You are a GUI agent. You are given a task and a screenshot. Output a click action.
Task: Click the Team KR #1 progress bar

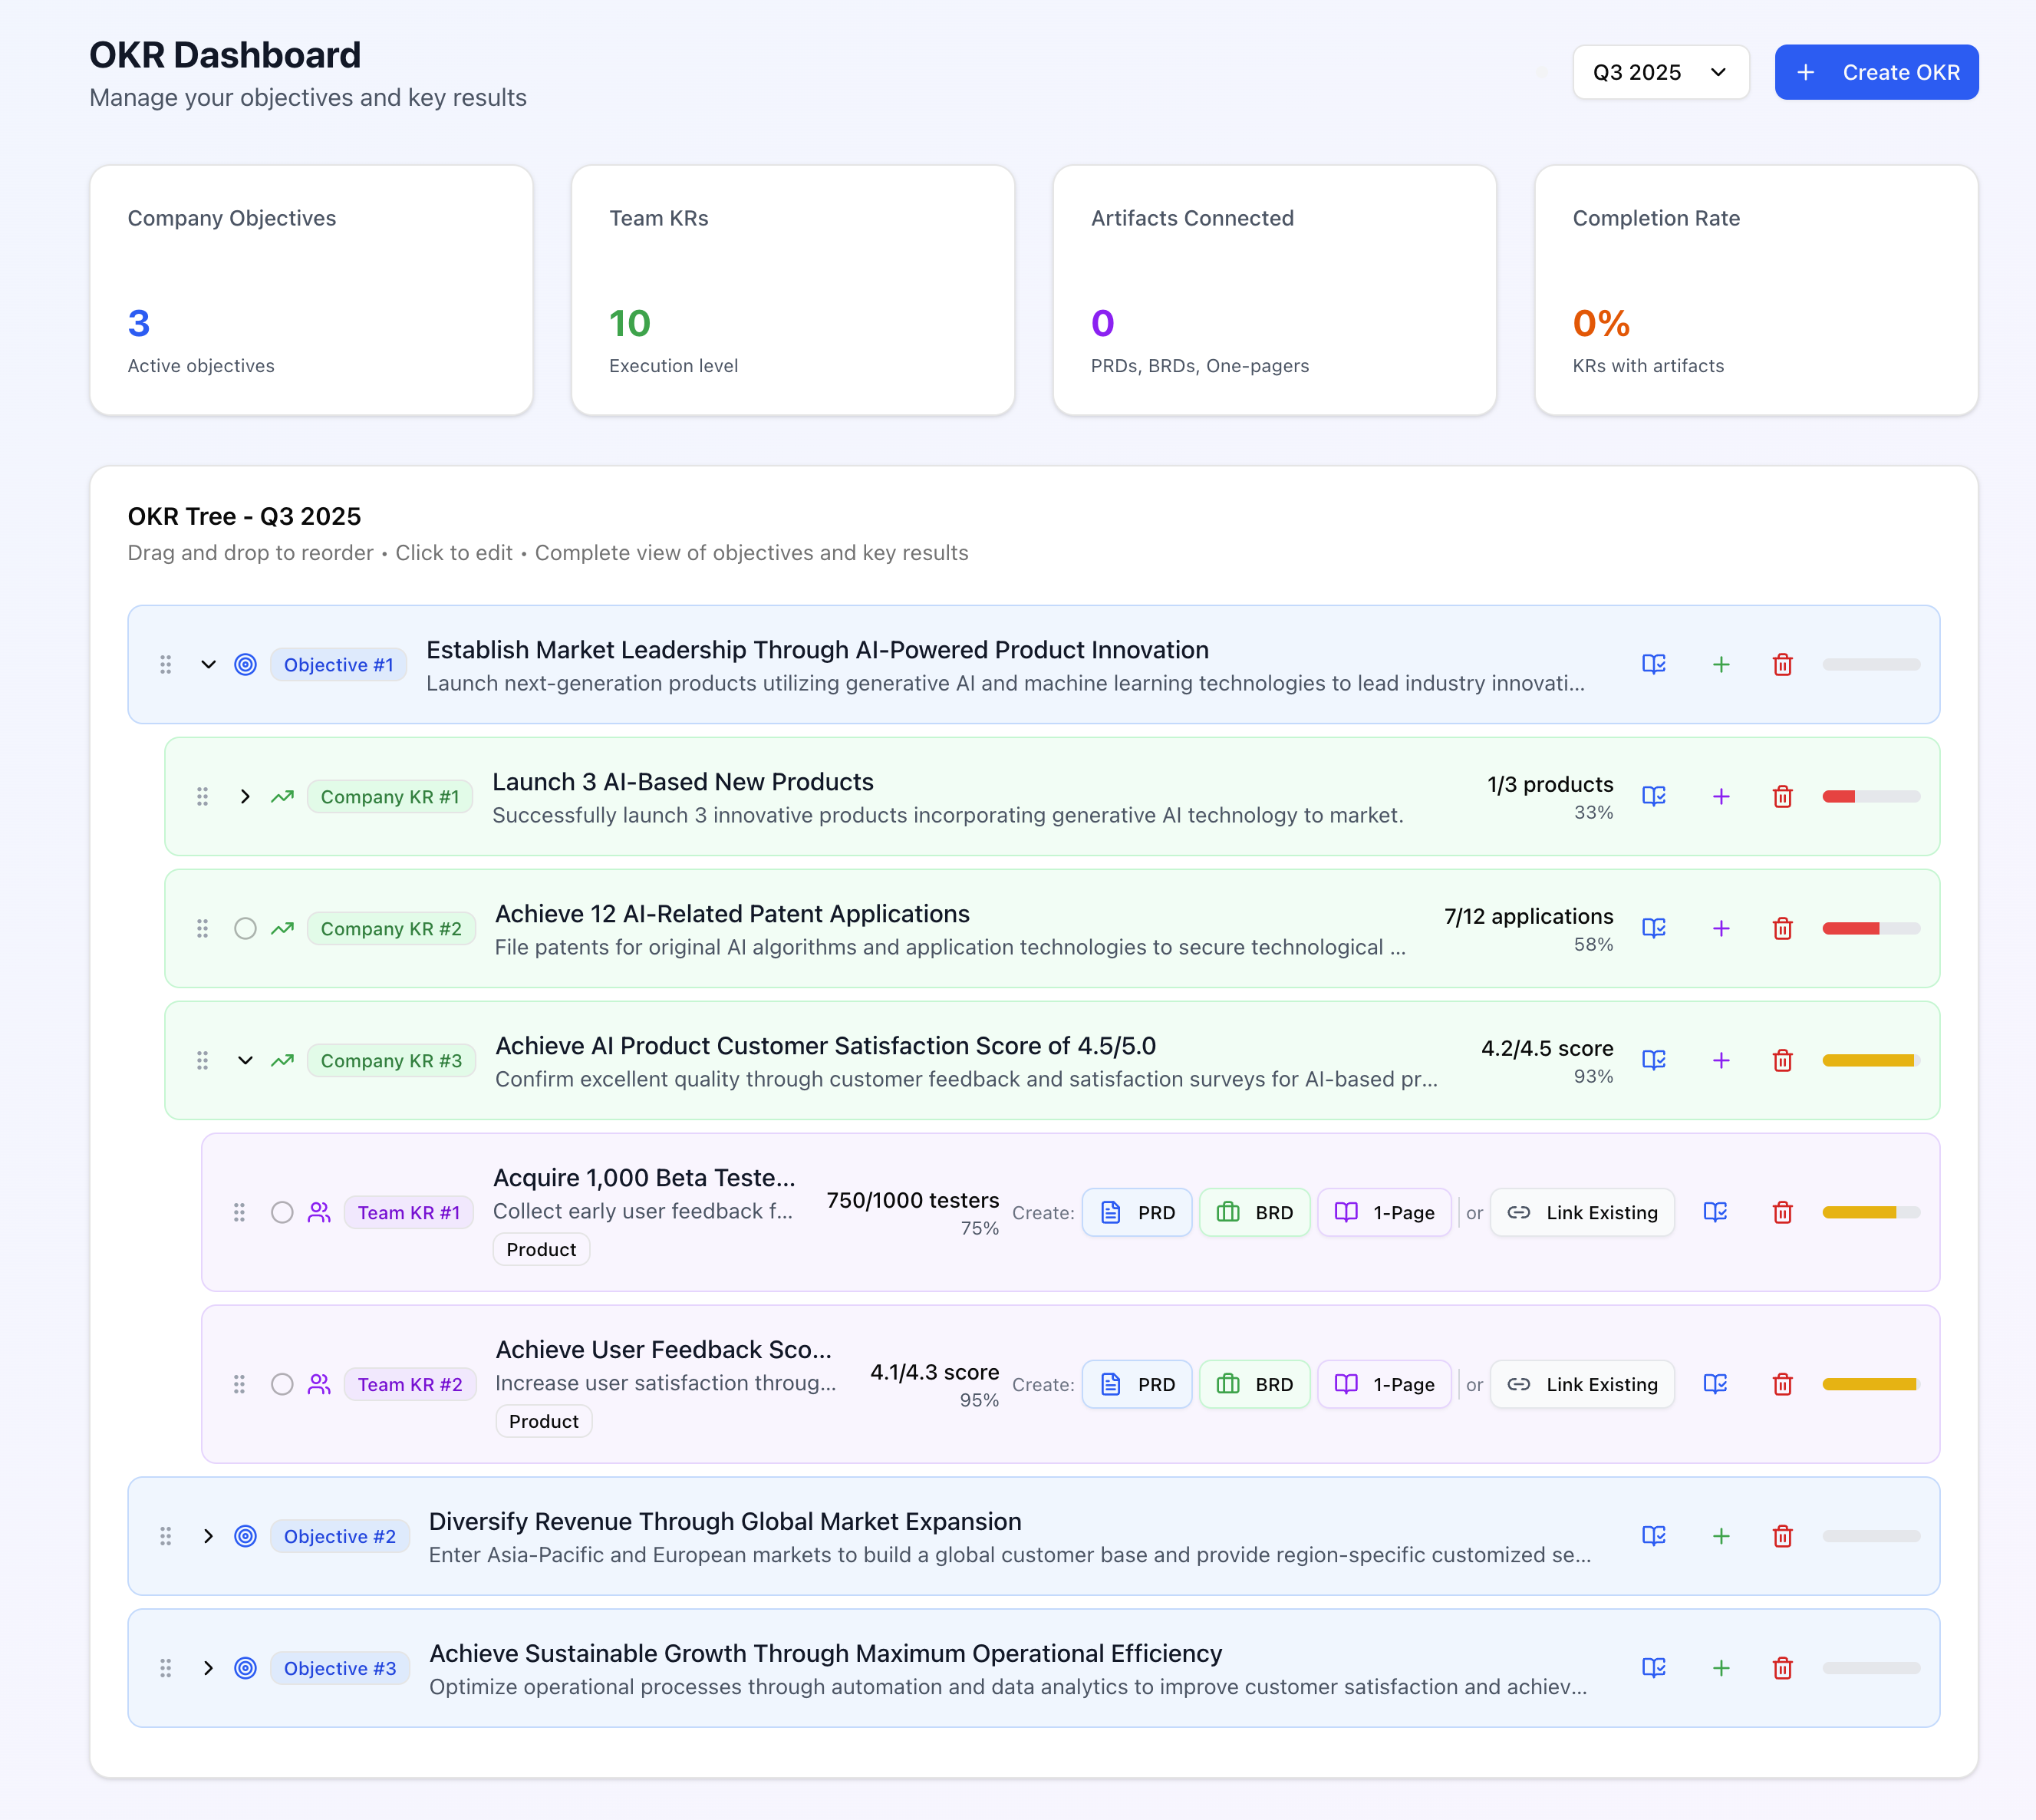click(x=1871, y=1212)
